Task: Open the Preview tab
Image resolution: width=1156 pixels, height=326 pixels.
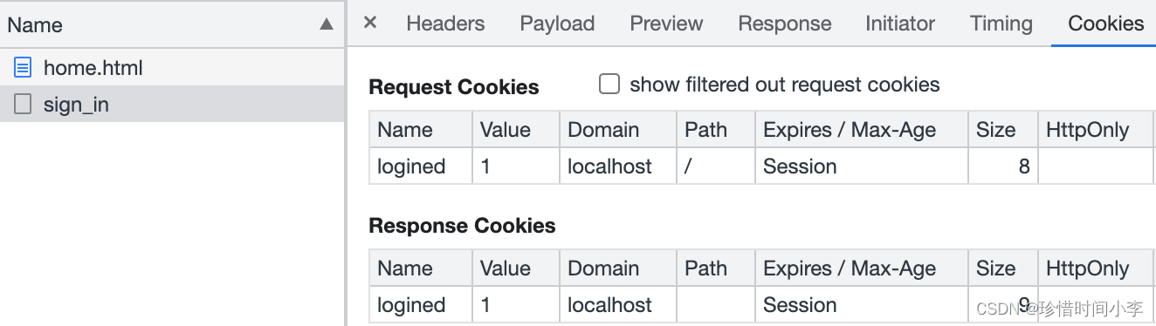Action: [666, 24]
